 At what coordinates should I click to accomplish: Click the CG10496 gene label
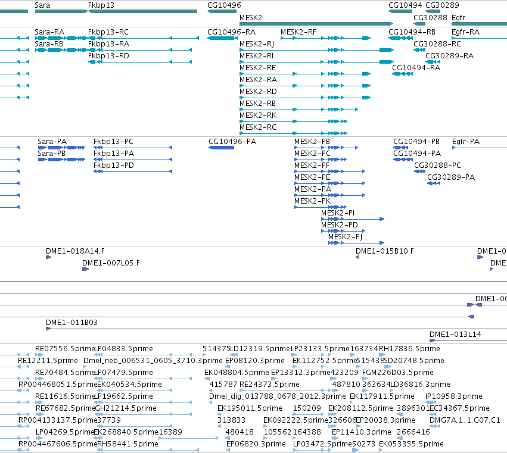coord(224,5)
